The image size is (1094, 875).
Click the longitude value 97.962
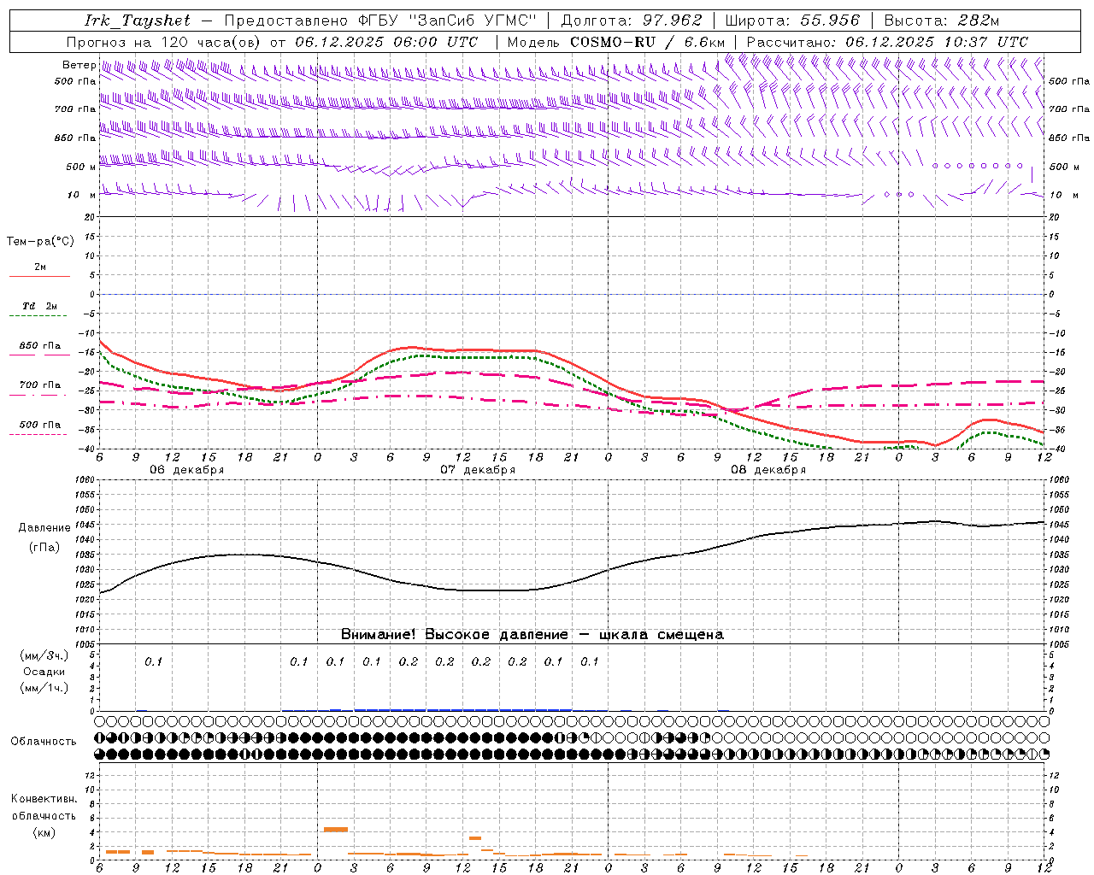click(x=665, y=21)
